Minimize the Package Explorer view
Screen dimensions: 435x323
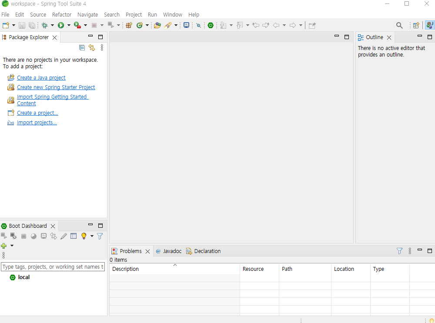90,36
